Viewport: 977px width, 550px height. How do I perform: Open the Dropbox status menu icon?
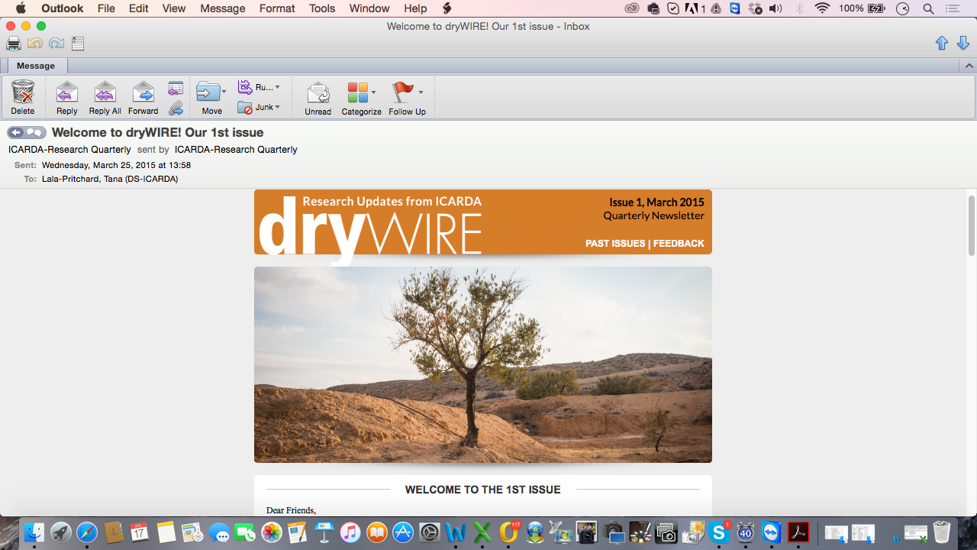[x=756, y=8]
